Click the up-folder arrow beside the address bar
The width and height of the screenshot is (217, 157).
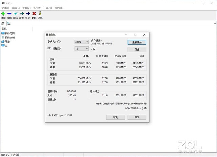pyautogui.click(x=3, y=23)
